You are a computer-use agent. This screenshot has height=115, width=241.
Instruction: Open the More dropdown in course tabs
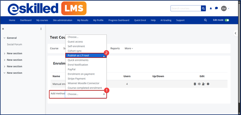pos(129,48)
